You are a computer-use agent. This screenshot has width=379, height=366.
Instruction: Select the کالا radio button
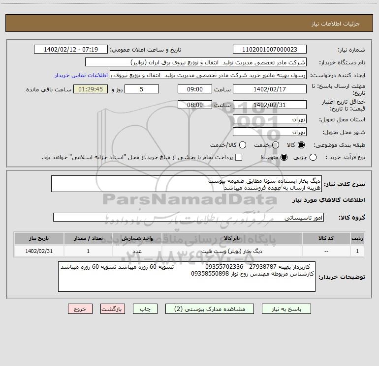(301, 145)
